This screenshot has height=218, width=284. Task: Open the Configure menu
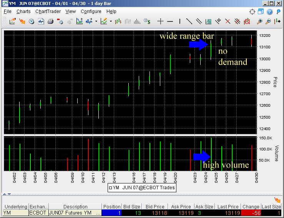tap(91, 12)
